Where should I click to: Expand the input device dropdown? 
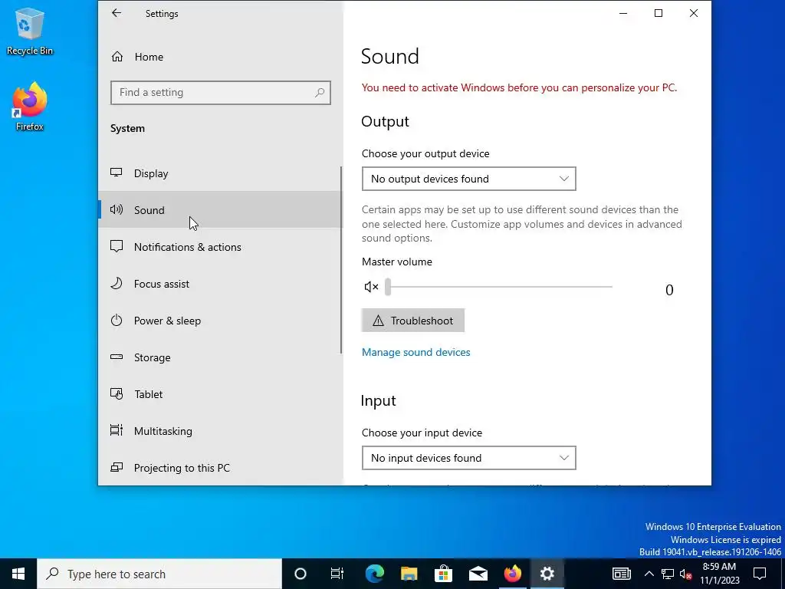click(x=468, y=458)
